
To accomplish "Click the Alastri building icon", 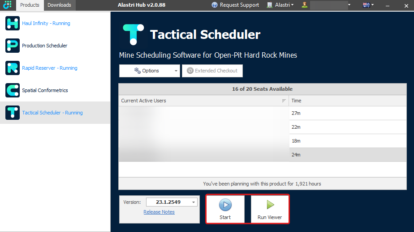I will tap(270, 5).
